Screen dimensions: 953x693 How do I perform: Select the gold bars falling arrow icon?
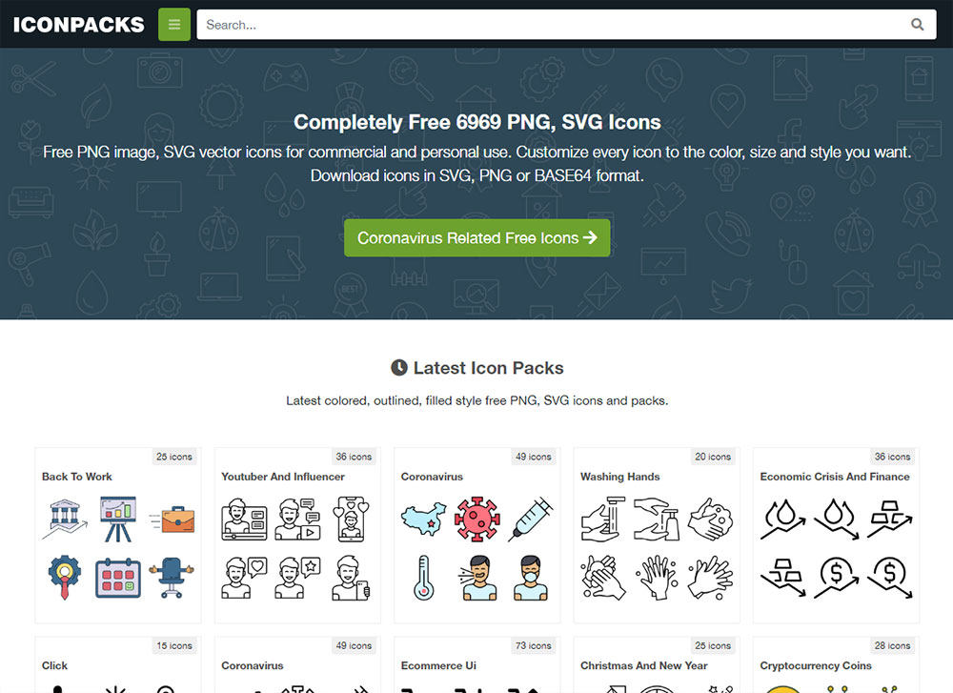point(782,578)
